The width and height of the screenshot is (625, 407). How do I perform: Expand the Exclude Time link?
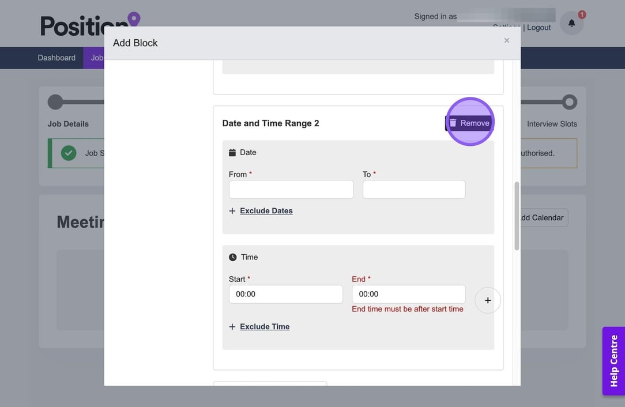coord(265,327)
